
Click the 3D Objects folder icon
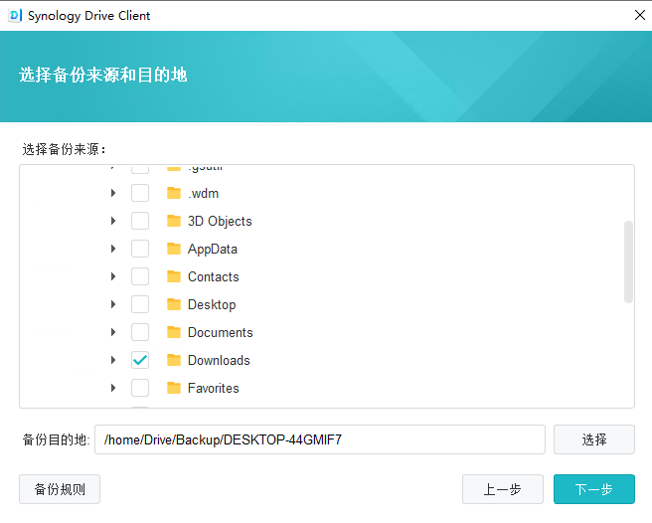(174, 221)
